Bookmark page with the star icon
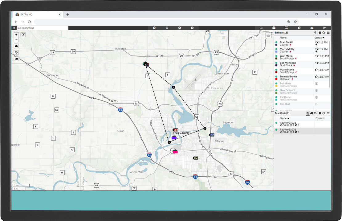Image resolution: width=342 pixels, height=221 pixels. [295, 22]
